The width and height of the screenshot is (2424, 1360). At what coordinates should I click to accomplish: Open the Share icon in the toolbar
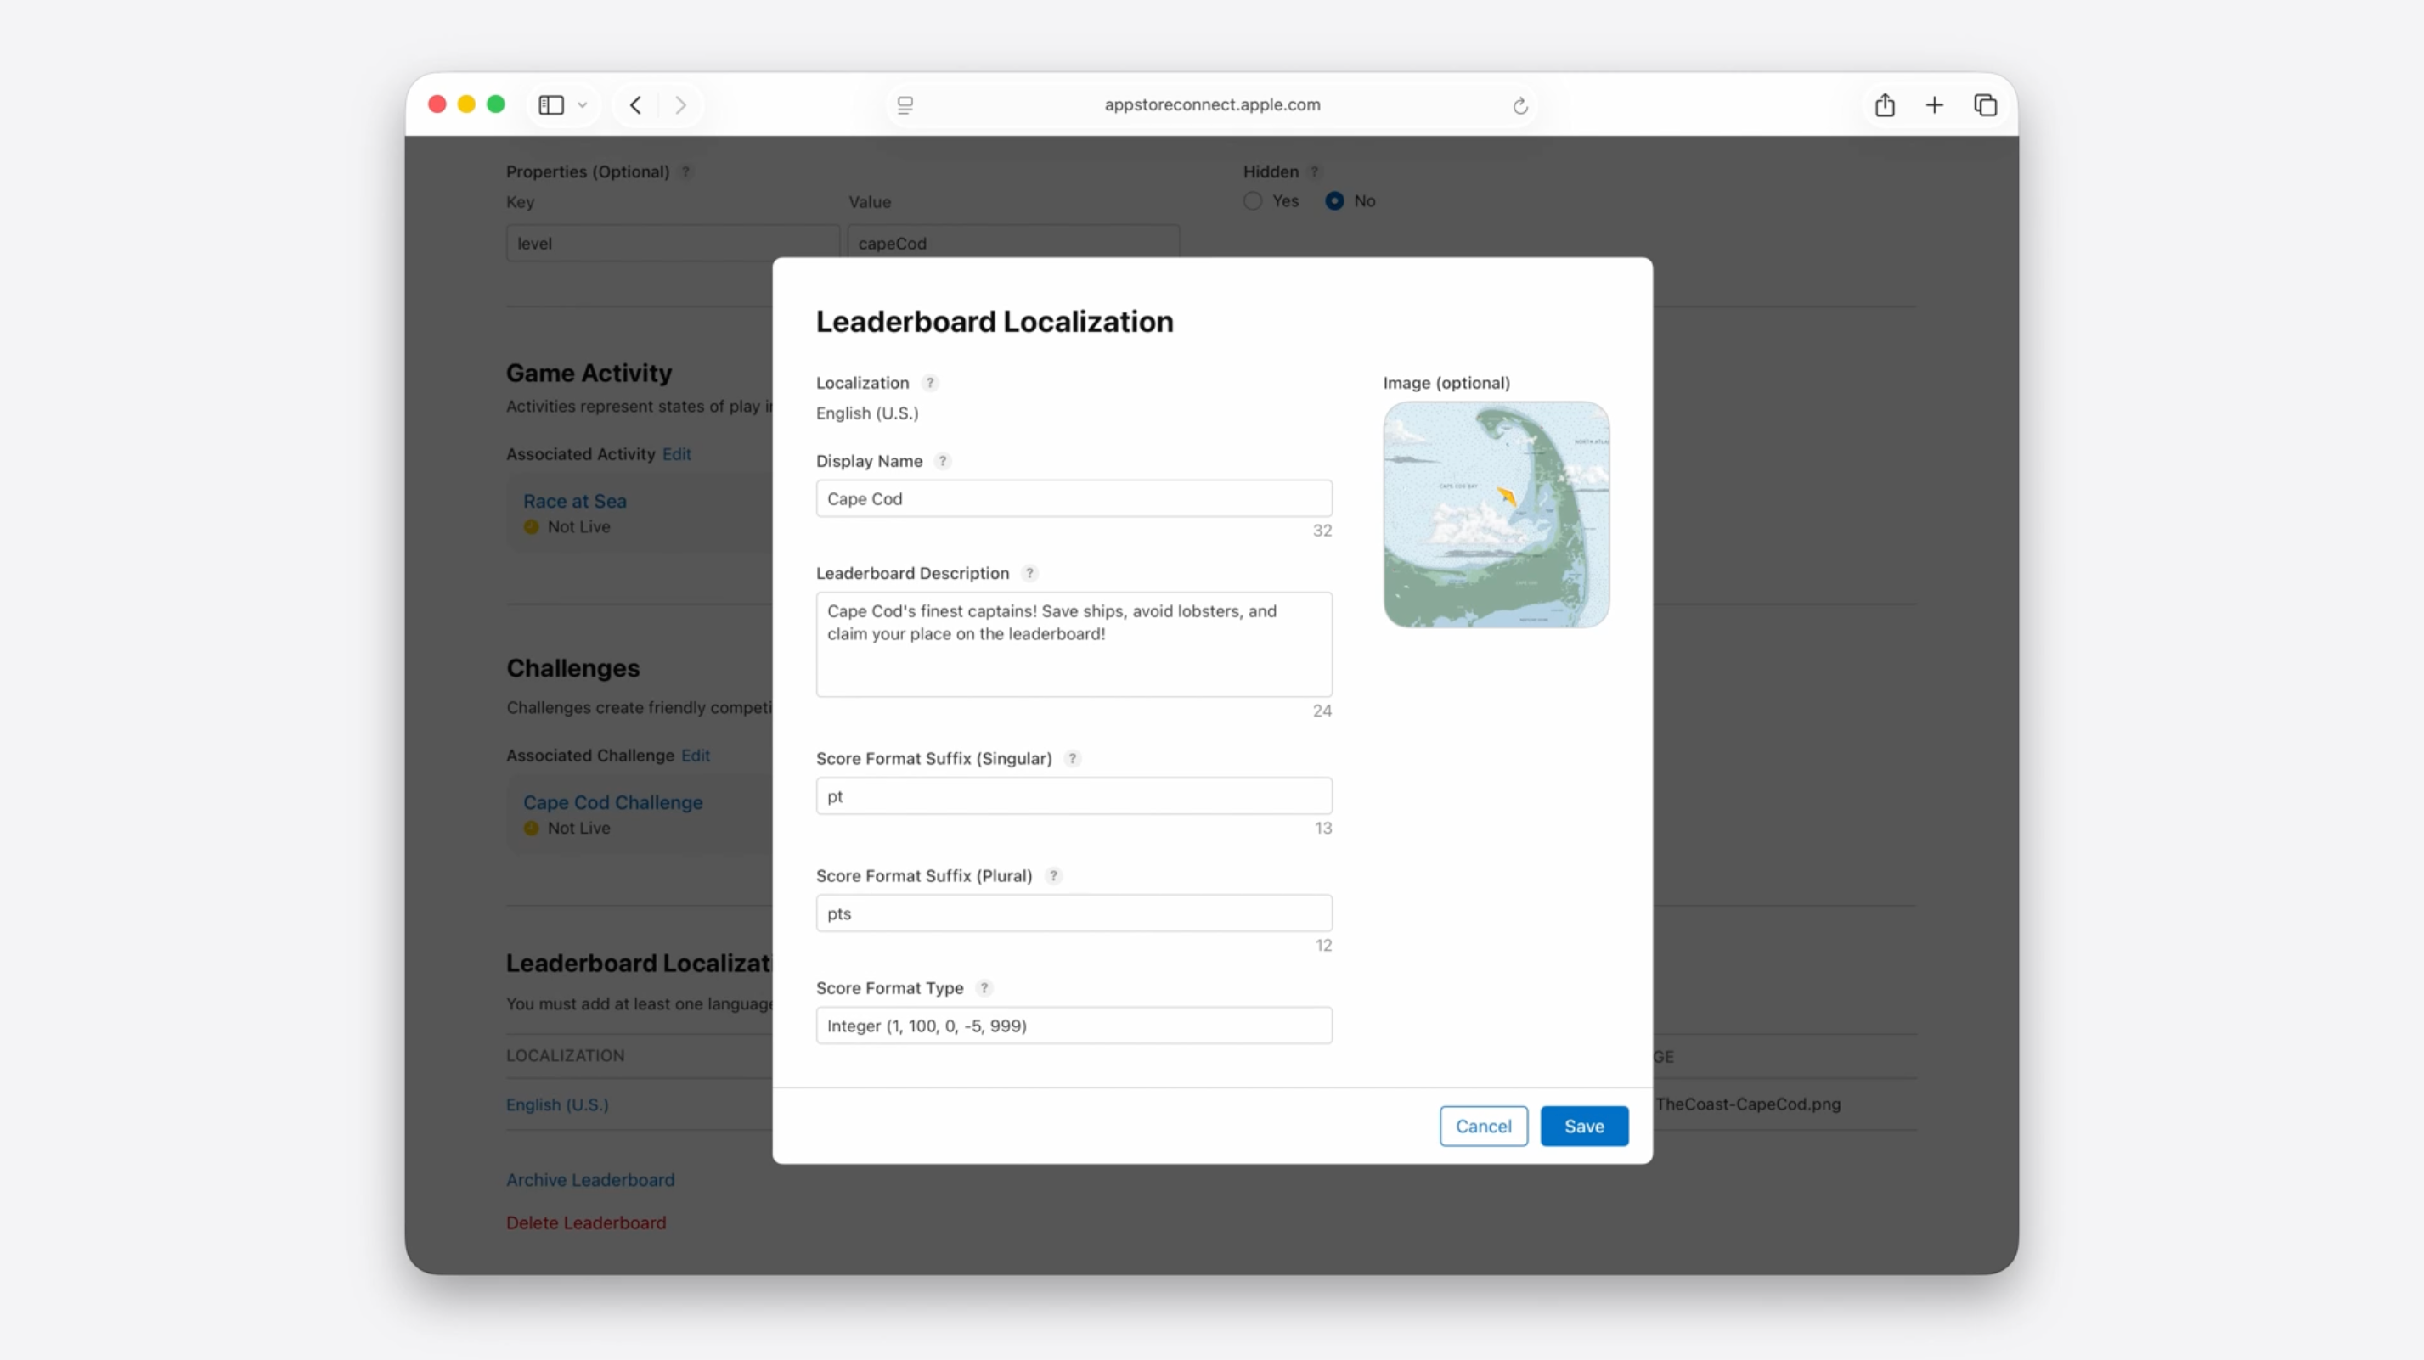[x=1884, y=105]
